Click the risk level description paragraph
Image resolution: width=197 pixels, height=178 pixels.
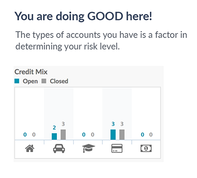pyautogui.click(x=101, y=40)
